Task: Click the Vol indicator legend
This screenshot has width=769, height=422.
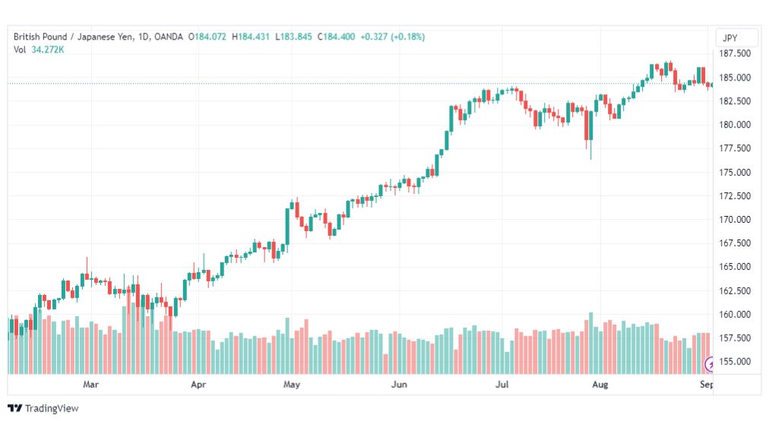Action: click(20, 49)
